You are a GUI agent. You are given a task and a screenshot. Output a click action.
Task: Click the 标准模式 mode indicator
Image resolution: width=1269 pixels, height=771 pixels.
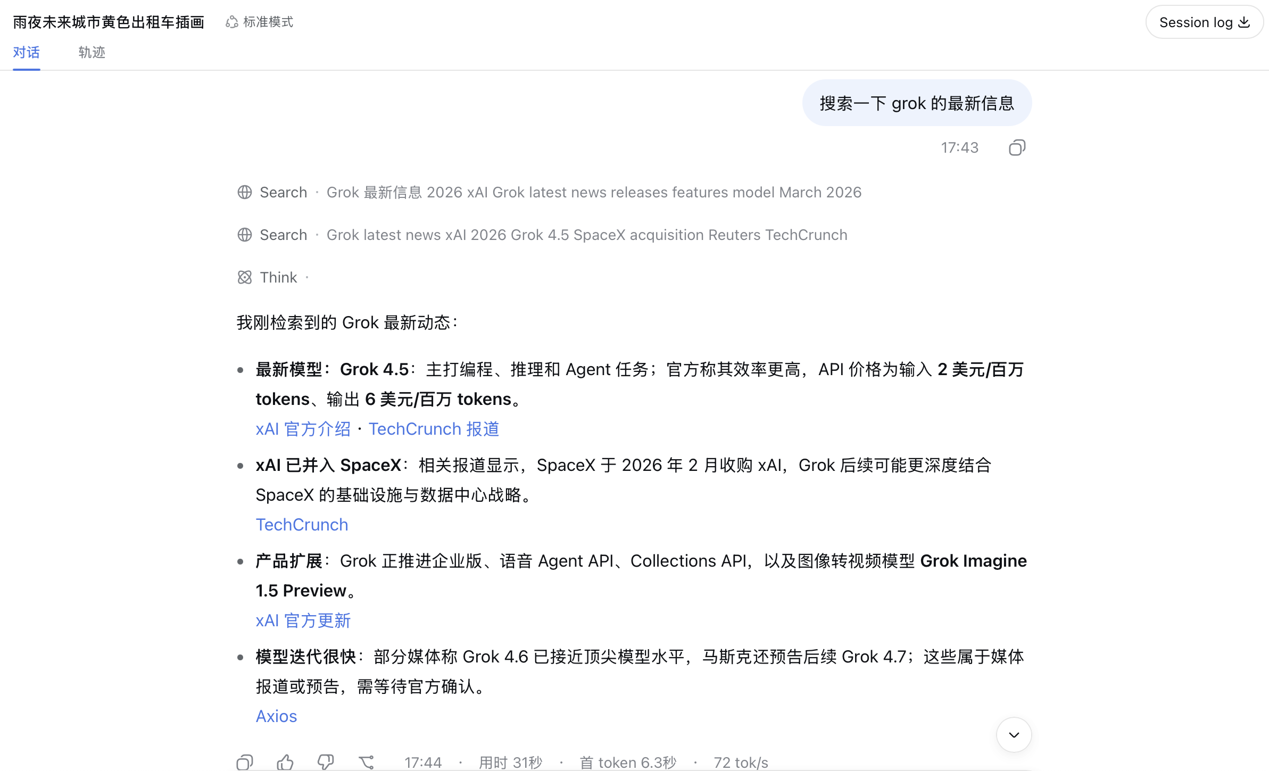coord(260,22)
